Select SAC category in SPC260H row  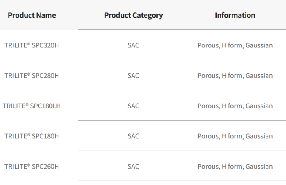[133, 167]
